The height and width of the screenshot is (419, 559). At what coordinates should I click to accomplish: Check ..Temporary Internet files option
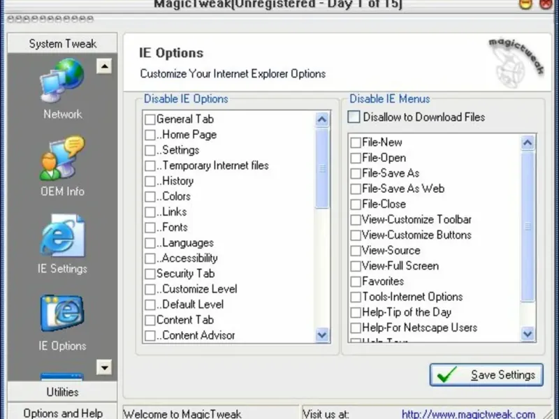[x=150, y=166]
